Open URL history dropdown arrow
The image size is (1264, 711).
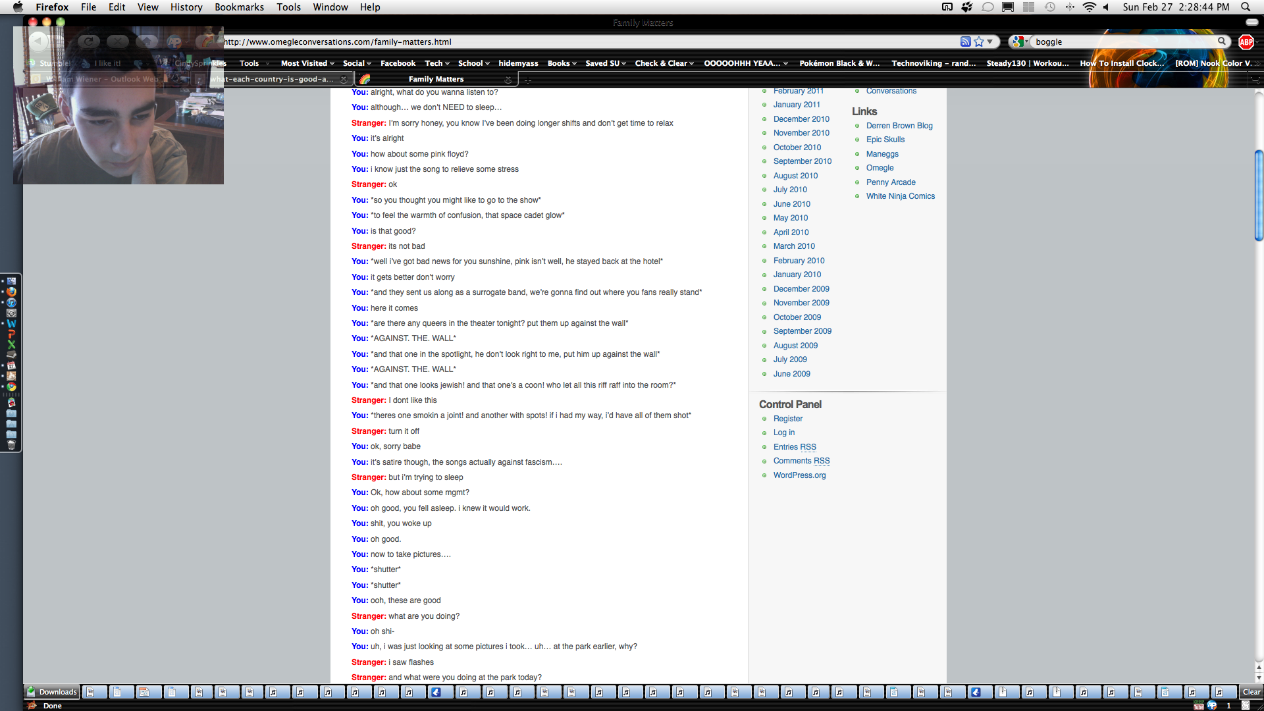[x=990, y=41]
